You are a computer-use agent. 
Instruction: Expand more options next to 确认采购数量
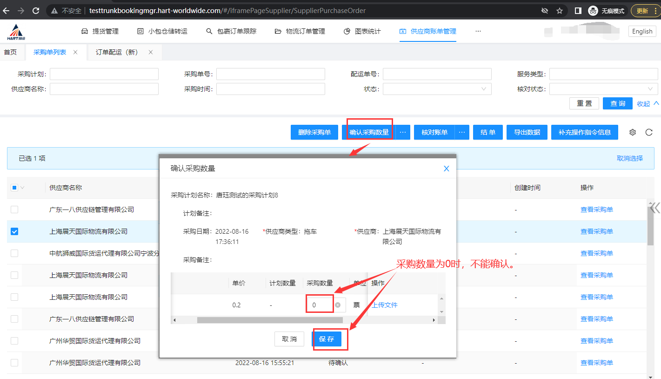coord(403,132)
